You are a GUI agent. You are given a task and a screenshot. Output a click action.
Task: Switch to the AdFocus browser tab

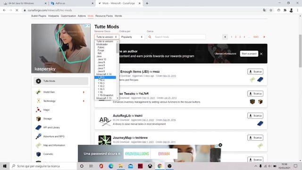[71, 3]
